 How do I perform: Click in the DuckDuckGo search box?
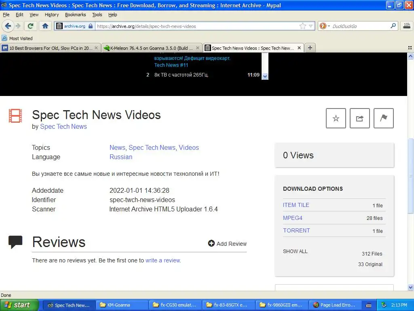point(359,26)
